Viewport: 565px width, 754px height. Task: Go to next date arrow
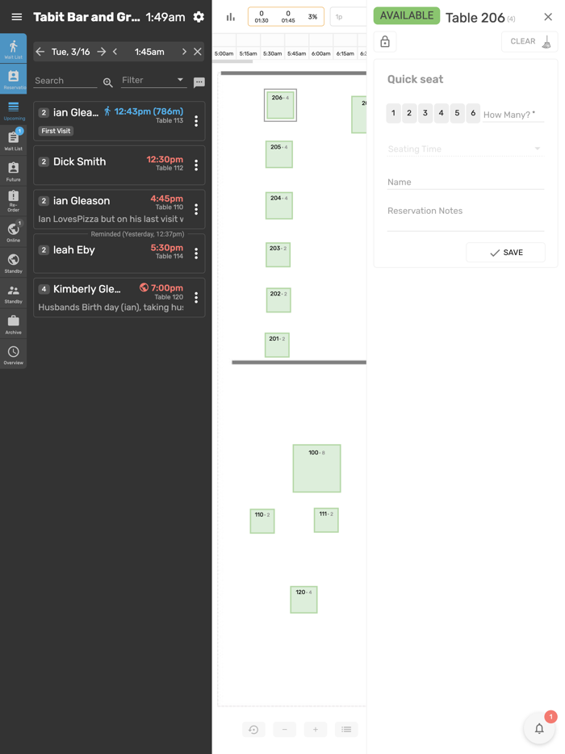point(102,52)
